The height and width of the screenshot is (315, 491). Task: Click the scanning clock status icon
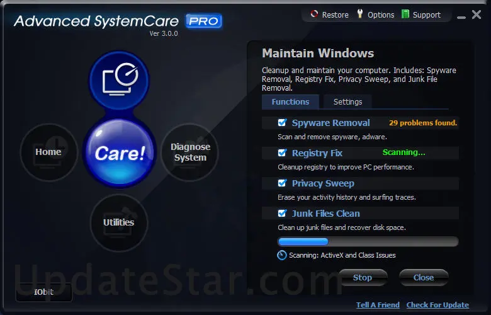[282, 255]
